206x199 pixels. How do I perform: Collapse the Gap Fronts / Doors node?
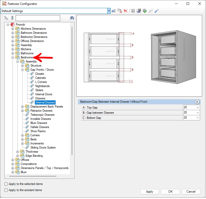pos(22,70)
